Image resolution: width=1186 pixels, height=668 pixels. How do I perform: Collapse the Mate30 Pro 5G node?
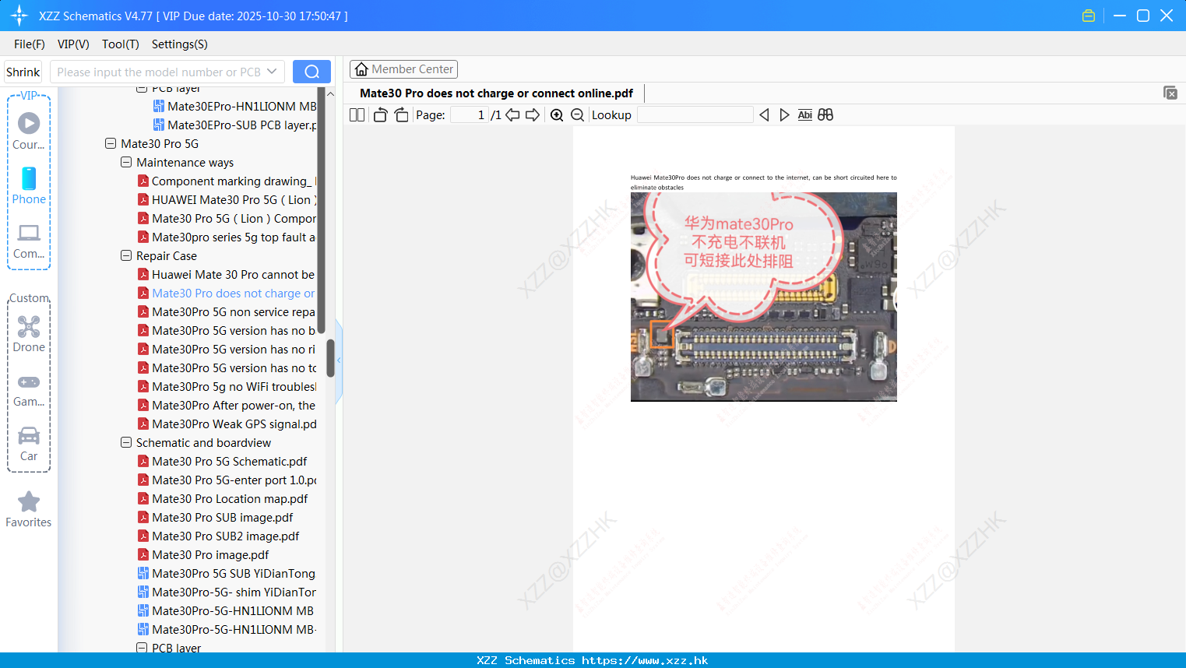[111, 143]
